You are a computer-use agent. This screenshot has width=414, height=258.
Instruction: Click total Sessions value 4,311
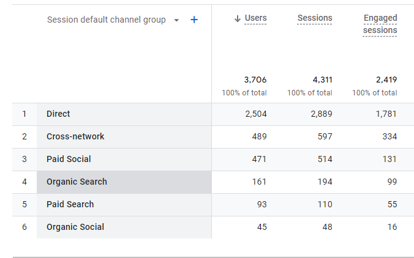pyautogui.click(x=322, y=79)
